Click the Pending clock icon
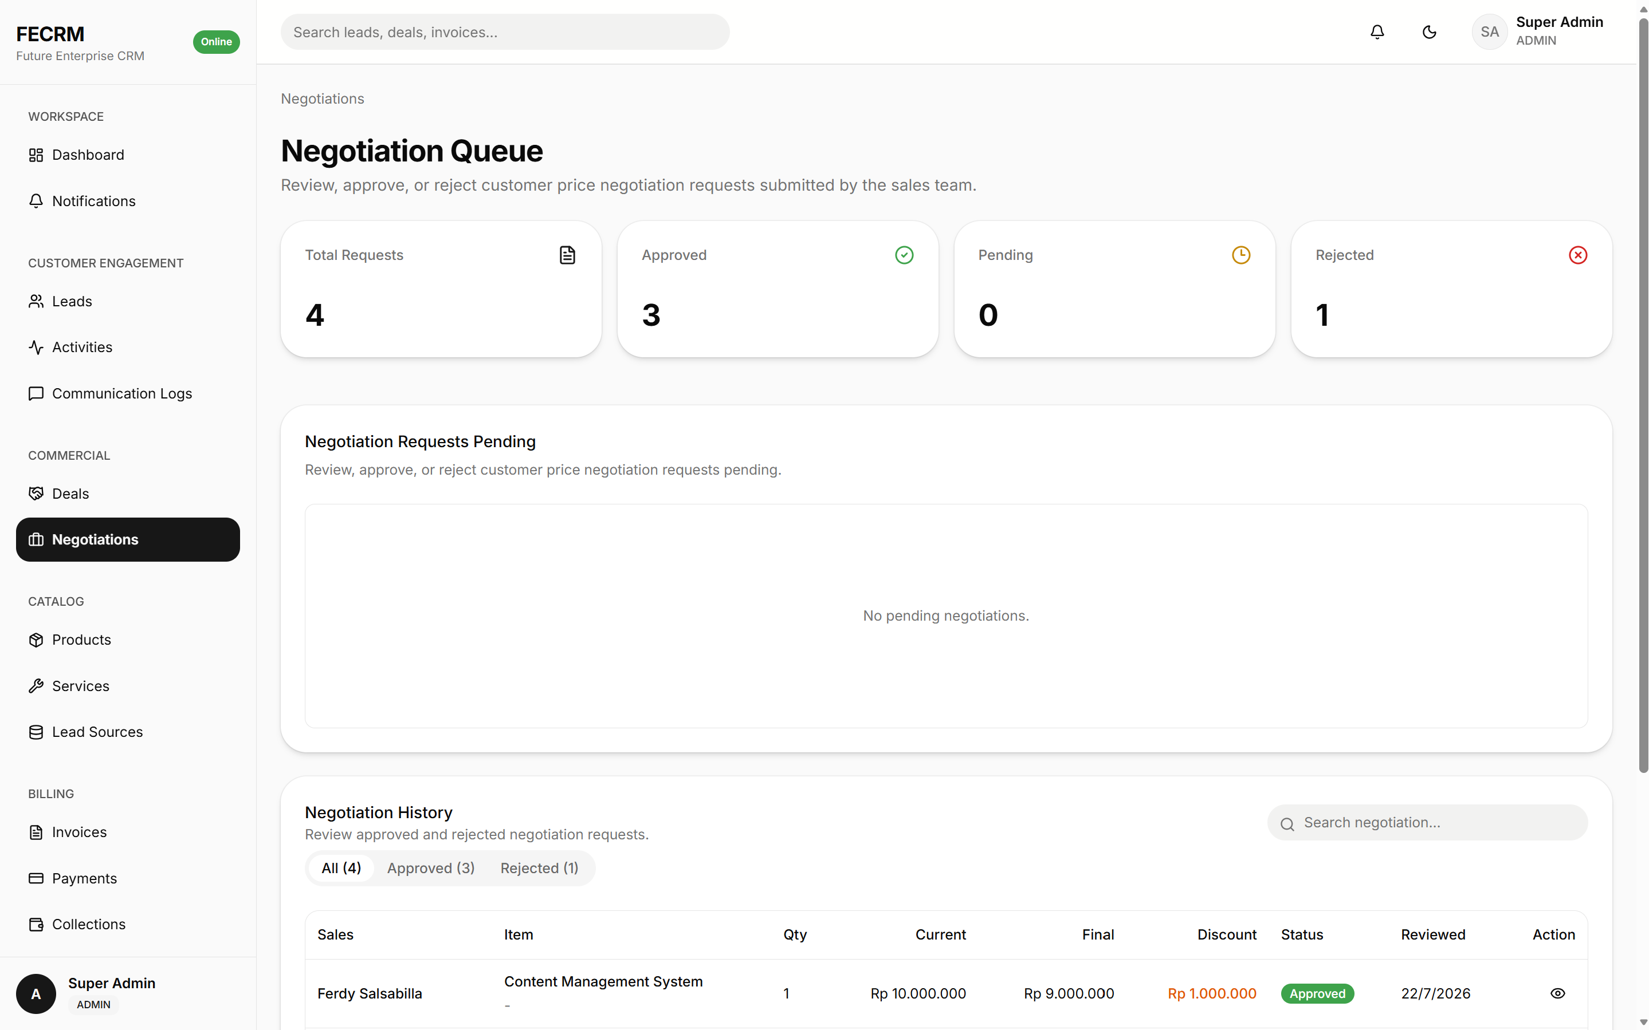The height and width of the screenshot is (1030, 1649). [1240, 255]
